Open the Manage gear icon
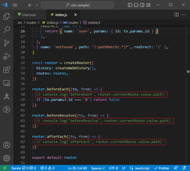This screenshot has height=171, width=190. coord(7,158)
